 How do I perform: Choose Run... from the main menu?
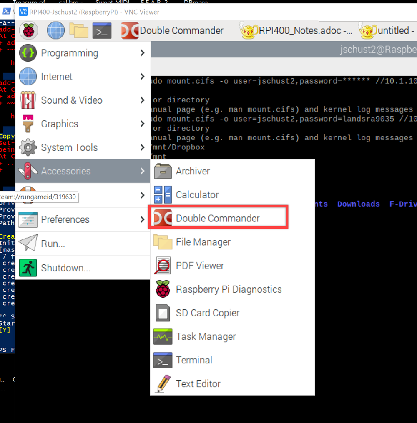tap(83, 244)
